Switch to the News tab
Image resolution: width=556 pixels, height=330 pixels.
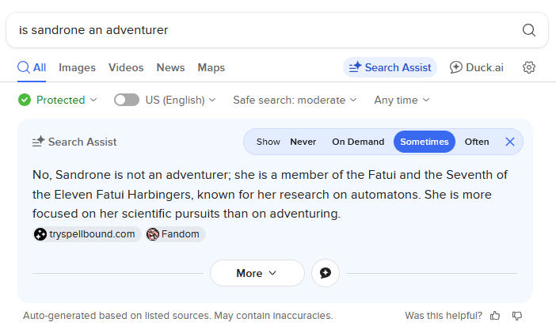[x=170, y=67]
